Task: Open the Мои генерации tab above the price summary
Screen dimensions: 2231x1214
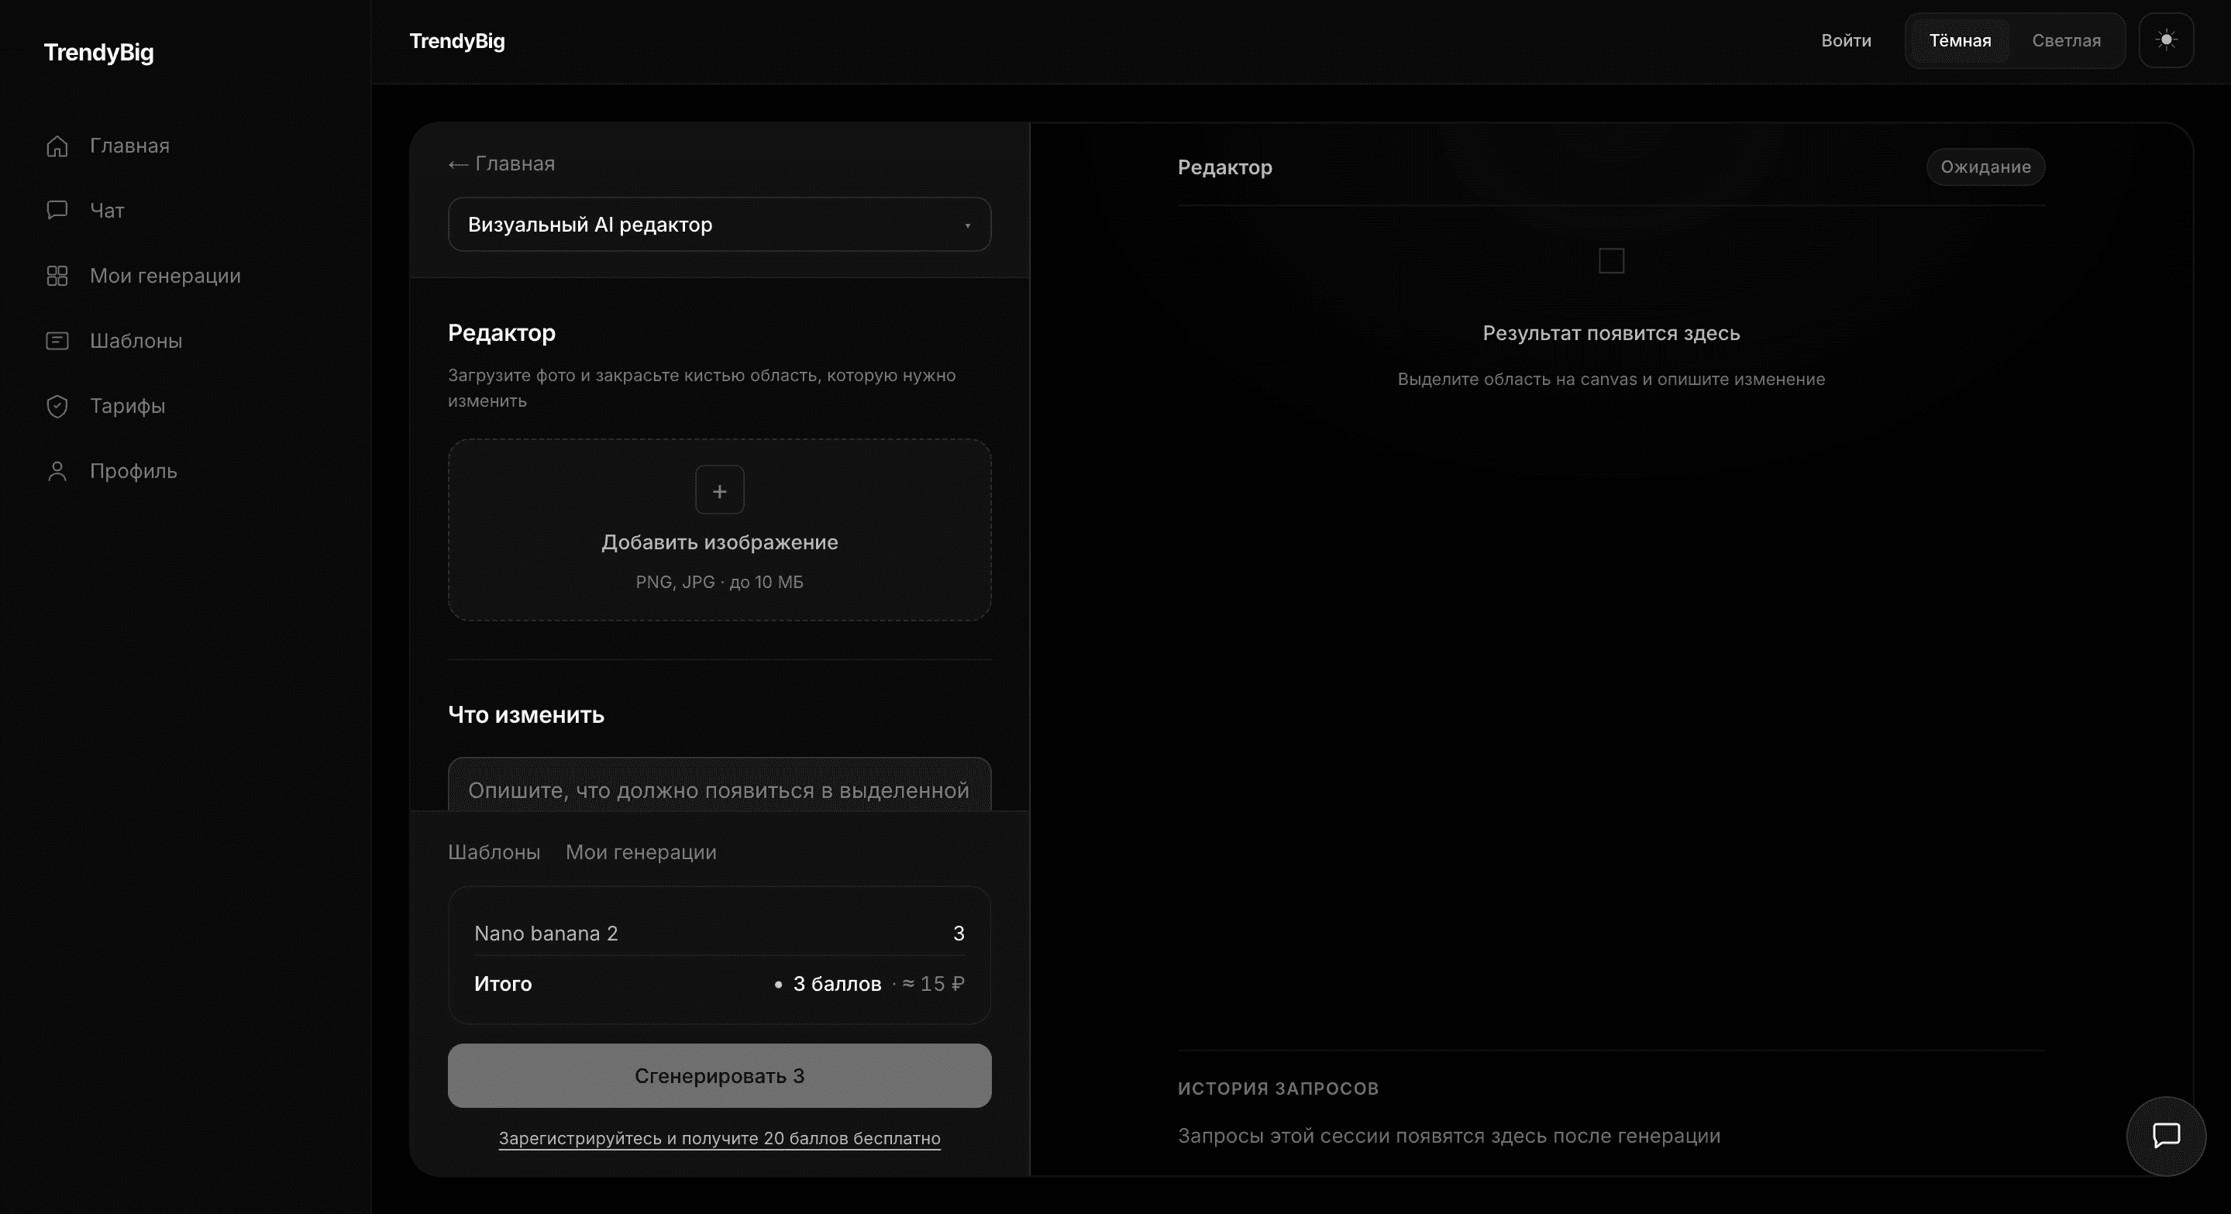Action: [x=641, y=852]
